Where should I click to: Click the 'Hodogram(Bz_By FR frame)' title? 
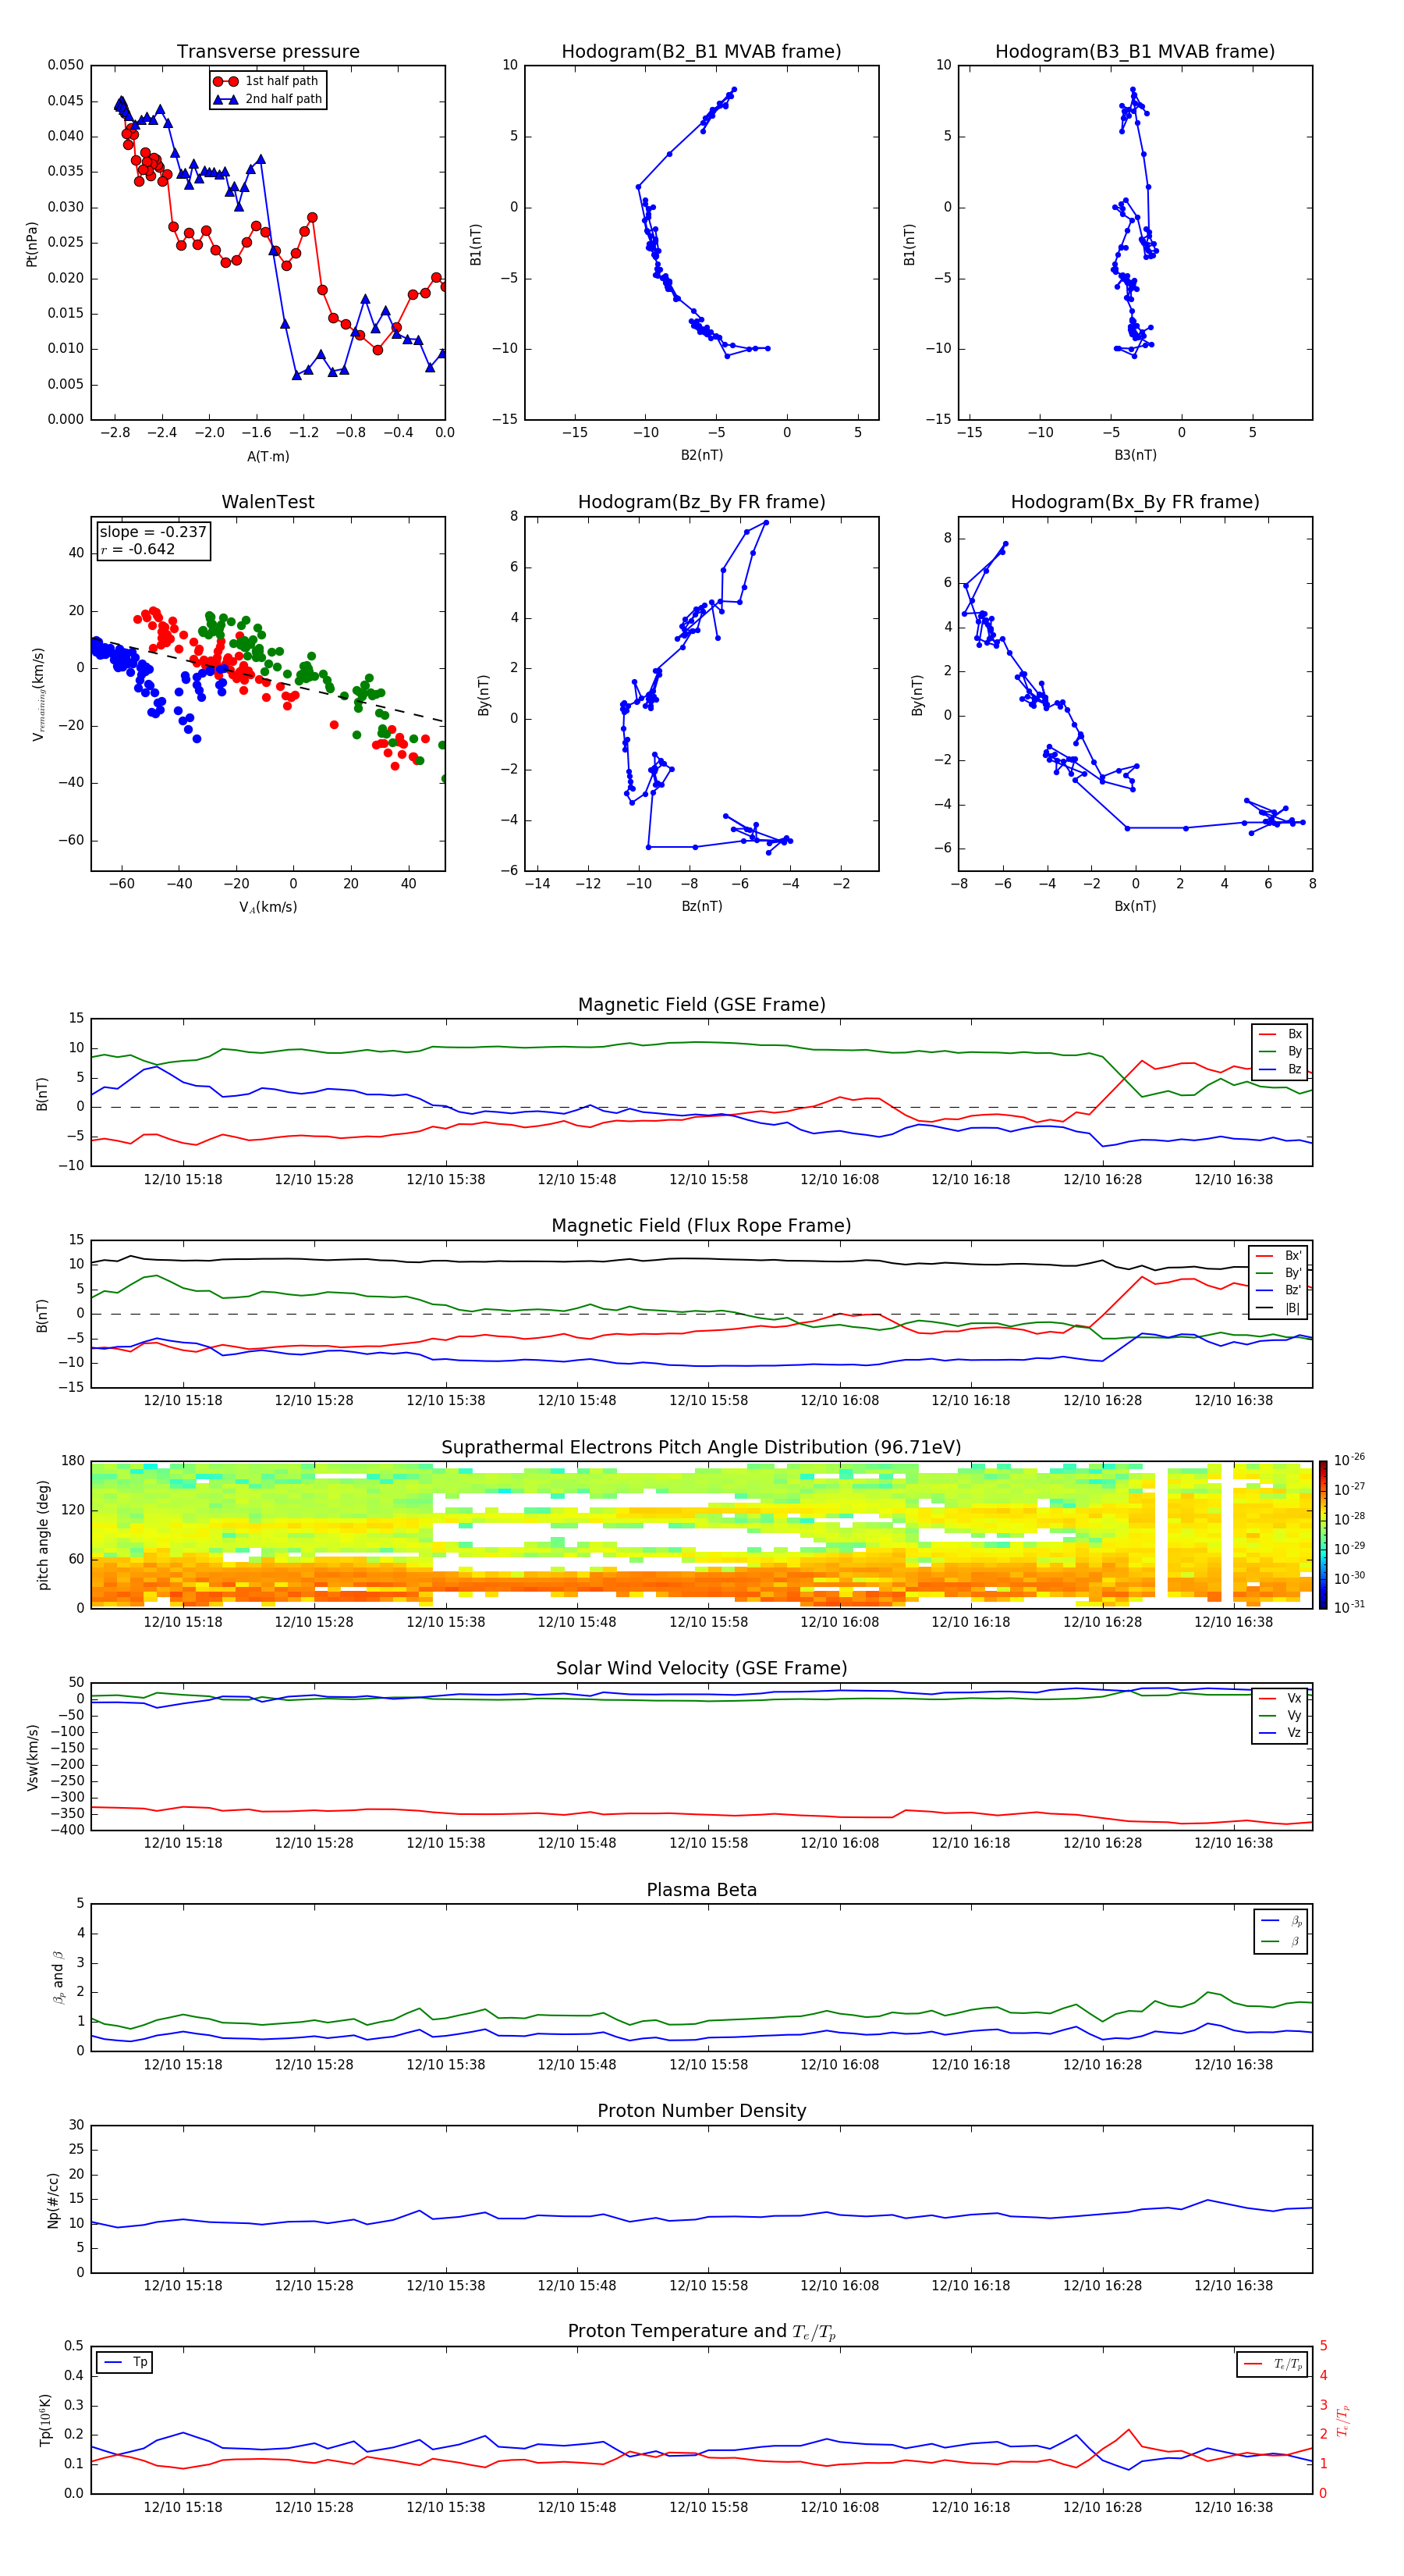tap(701, 502)
